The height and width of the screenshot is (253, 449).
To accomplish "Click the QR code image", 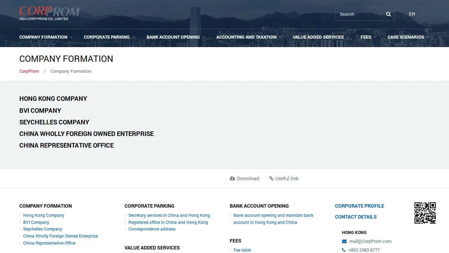I will coord(425,213).
